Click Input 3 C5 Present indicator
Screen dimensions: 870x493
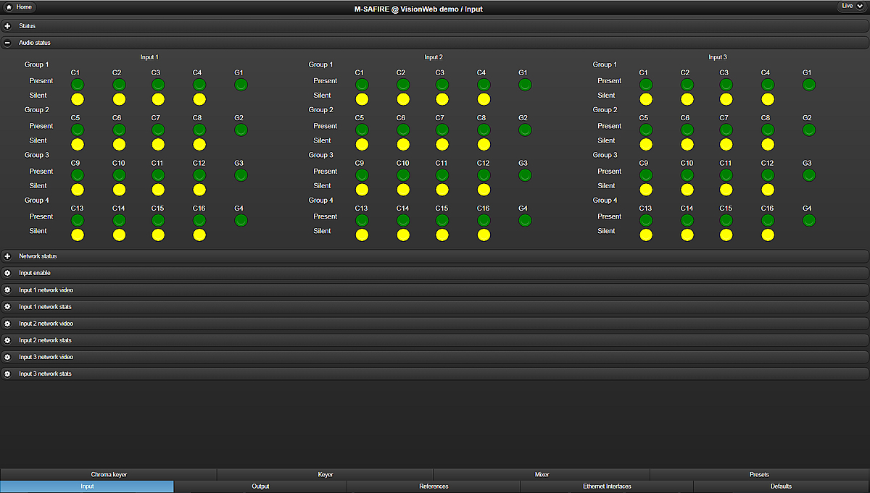646,130
